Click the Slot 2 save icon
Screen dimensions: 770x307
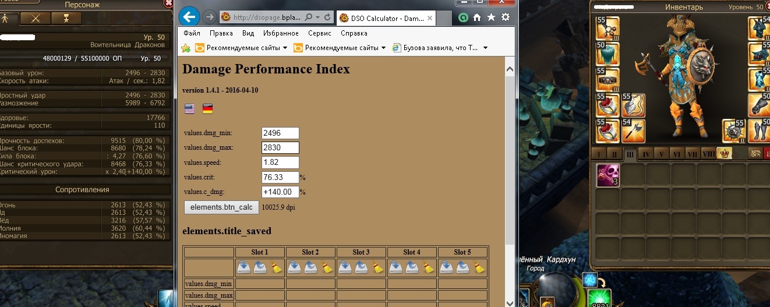pos(294,268)
